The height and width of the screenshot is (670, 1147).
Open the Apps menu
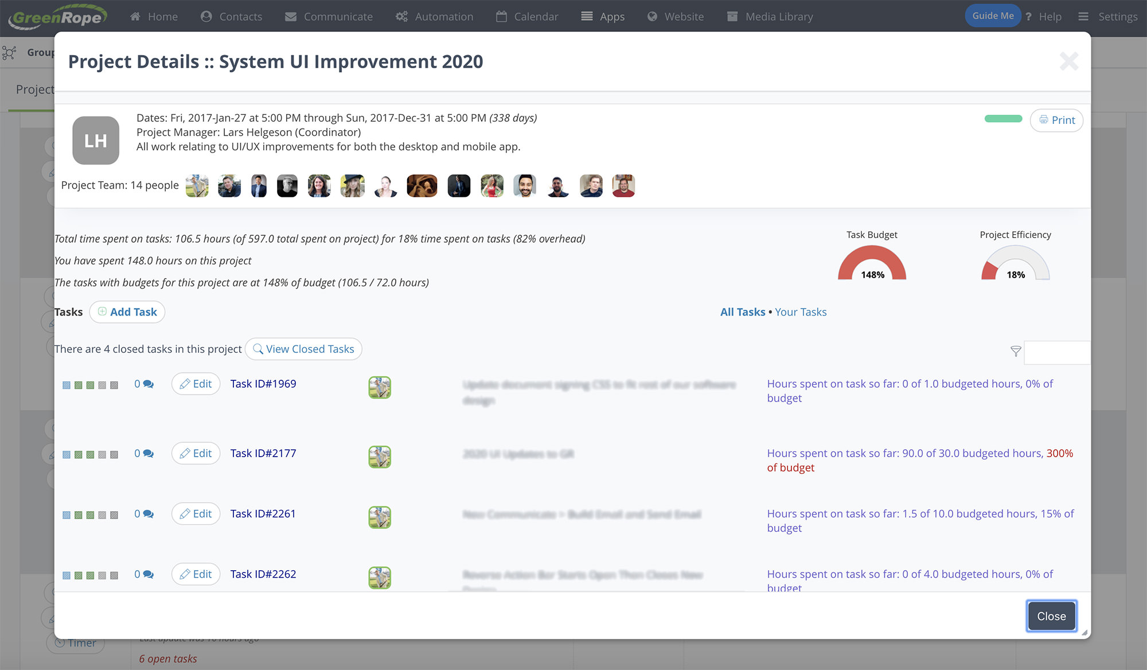coord(603,17)
